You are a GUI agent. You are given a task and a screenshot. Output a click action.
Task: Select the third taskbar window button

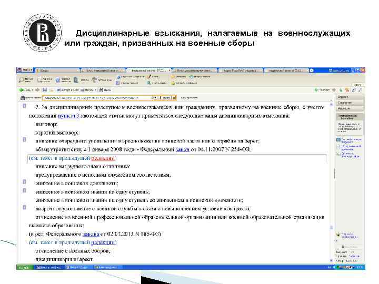107,267
